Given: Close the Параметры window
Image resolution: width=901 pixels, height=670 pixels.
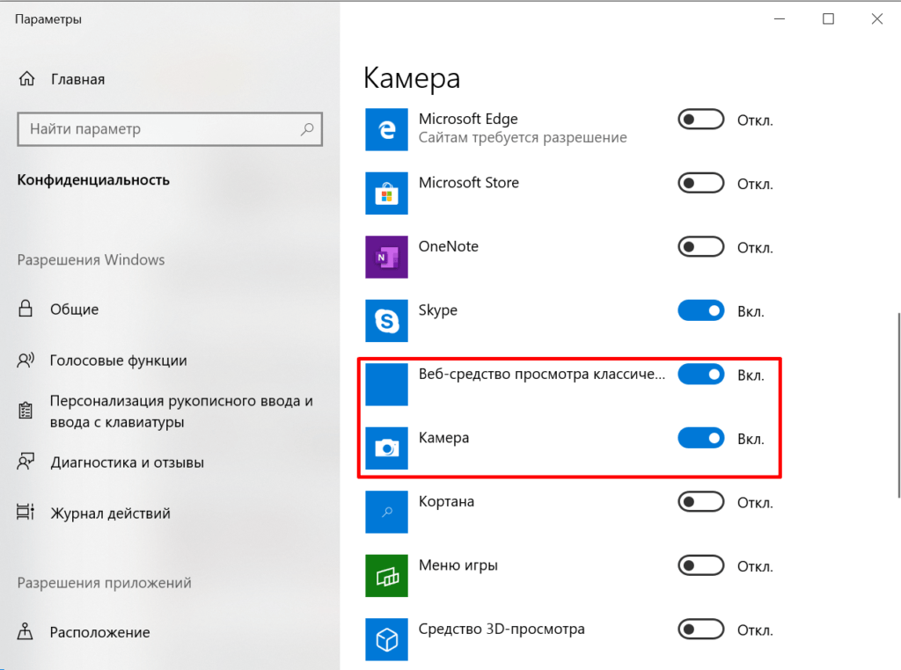Looking at the screenshot, I should pyautogui.click(x=877, y=19).
